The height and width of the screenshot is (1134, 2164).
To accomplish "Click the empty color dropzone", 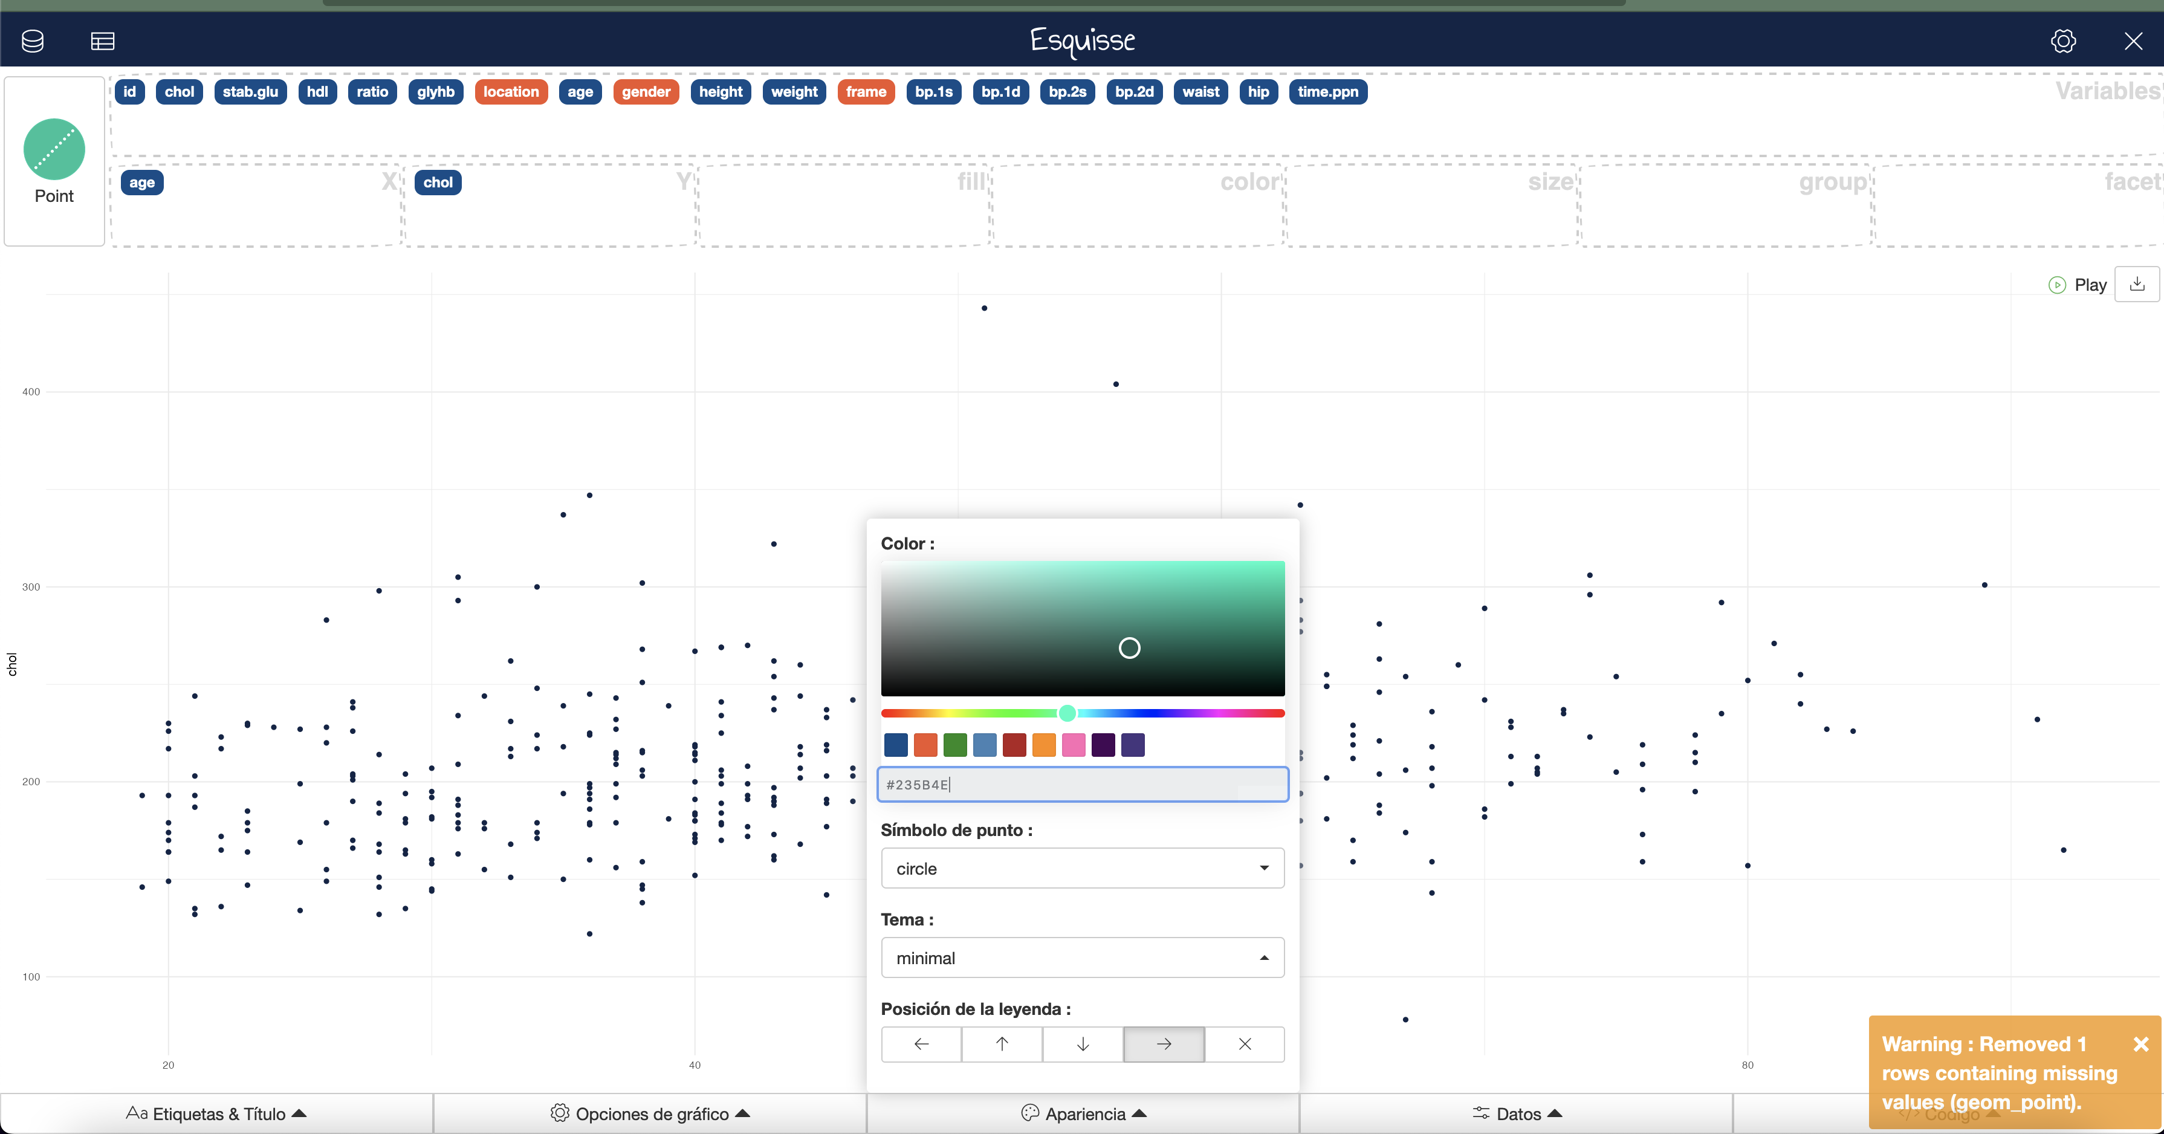I will [1138, 205].
